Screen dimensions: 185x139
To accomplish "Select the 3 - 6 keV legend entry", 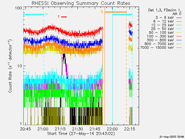I will coord(169,18).
